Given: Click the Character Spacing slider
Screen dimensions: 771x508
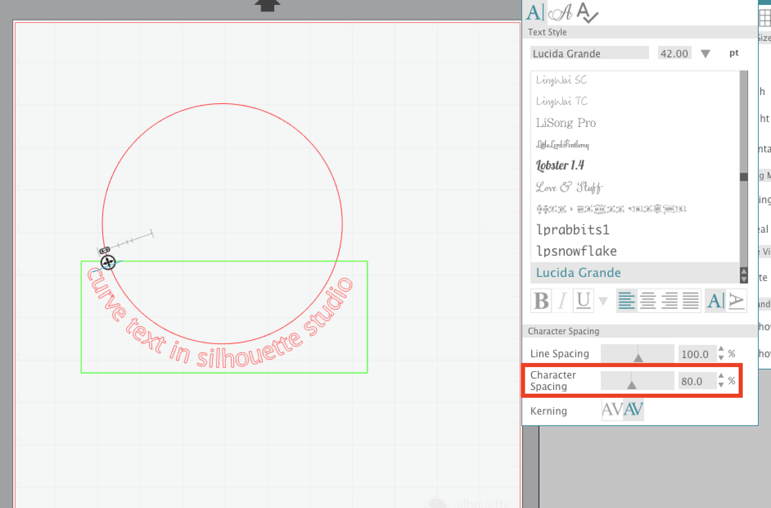Looking at the screenshot, I should [x=638, y=381].
